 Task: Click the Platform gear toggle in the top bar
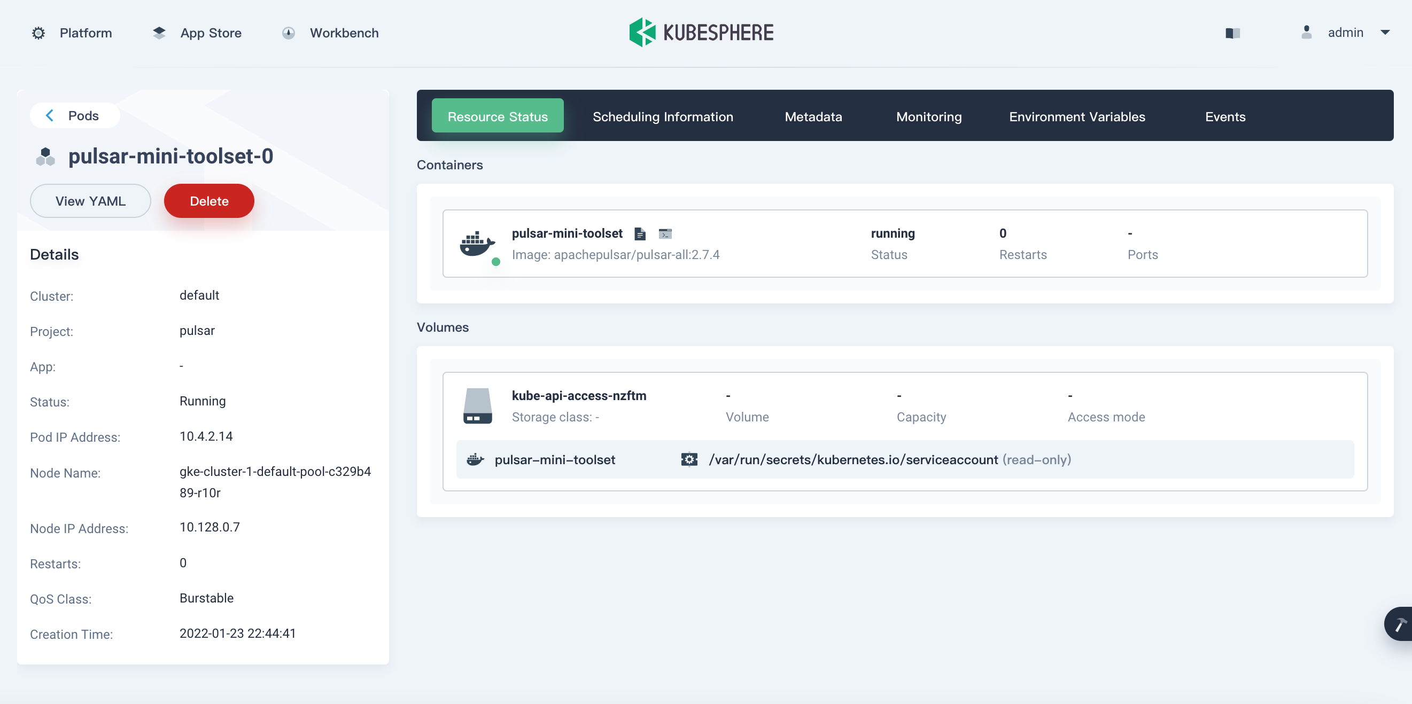tap(38, 33)
